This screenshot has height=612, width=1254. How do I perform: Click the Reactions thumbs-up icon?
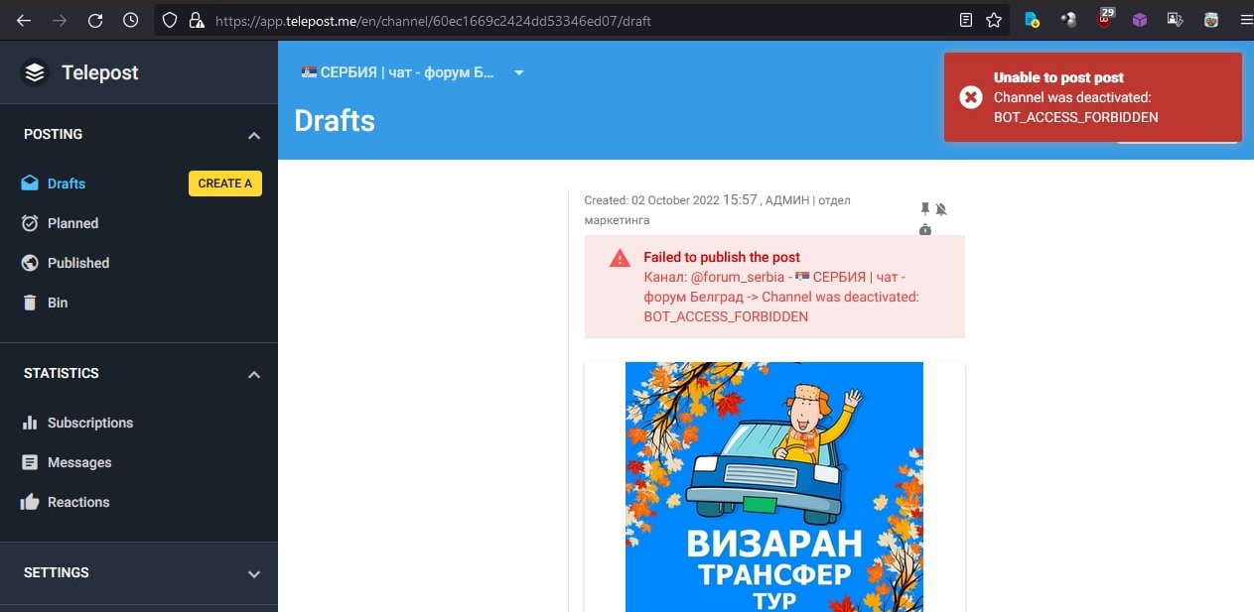[30, 502]
